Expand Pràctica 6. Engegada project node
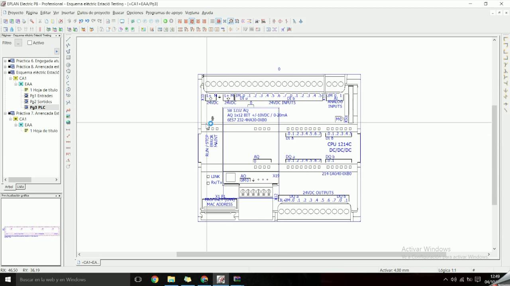Image resolution: width=510 pixels, height=286 pixels. click(5, 61)
